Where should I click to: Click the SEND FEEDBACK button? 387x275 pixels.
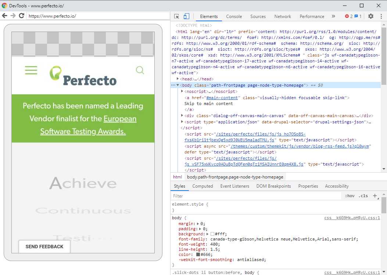tap(44, 246)
